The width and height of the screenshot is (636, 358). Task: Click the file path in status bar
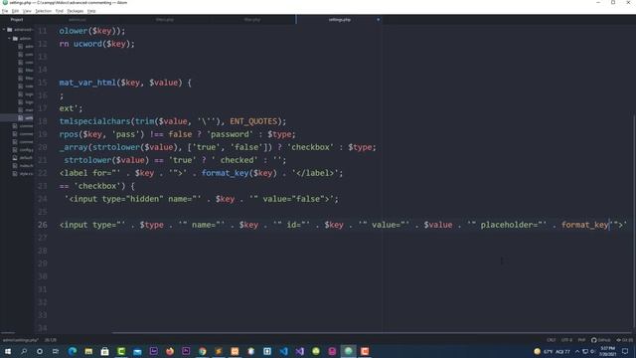point(20,340)
